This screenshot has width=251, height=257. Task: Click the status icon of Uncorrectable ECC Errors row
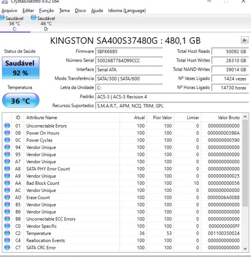point(7,219)
